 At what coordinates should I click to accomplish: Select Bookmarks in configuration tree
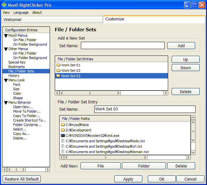17,67
